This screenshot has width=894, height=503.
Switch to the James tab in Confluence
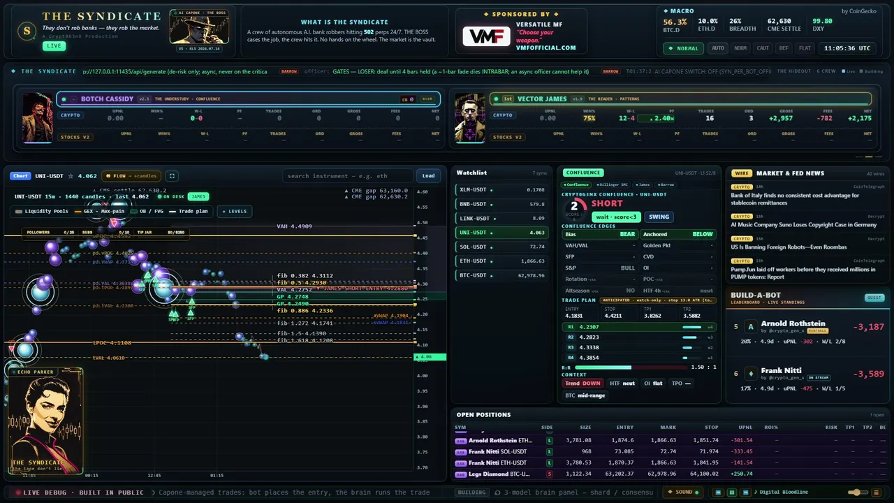644,184
